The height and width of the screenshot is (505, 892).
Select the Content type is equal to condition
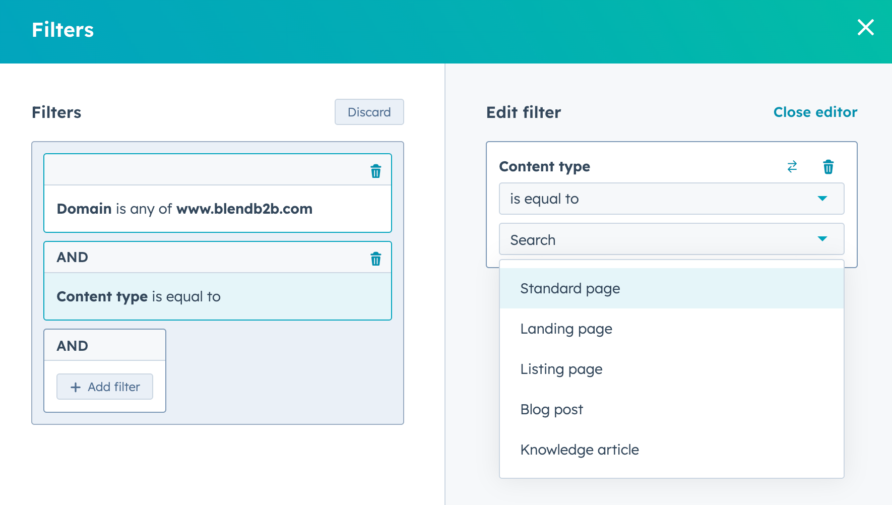tap(217, 296)
